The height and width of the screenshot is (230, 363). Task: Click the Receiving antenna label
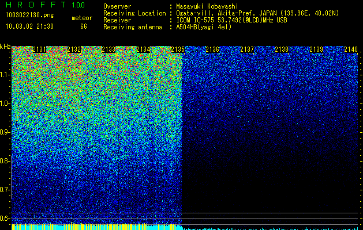[x=133, y=27]
